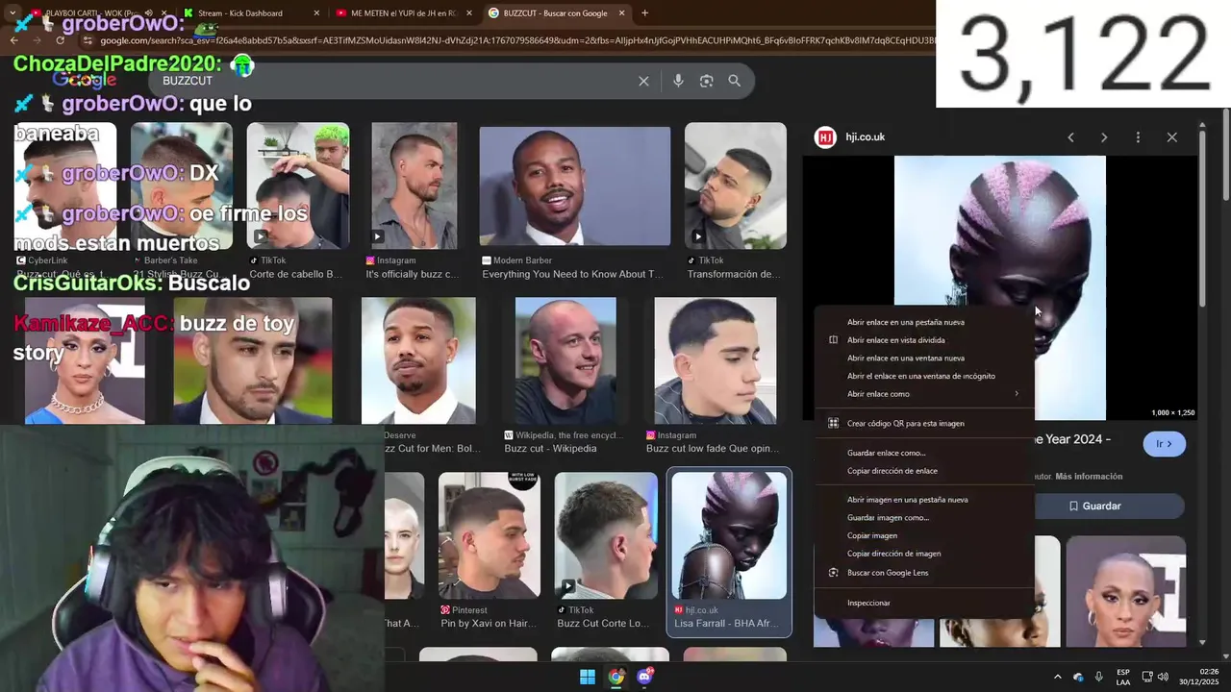Go to next image in preview panel

(1104, 137)
